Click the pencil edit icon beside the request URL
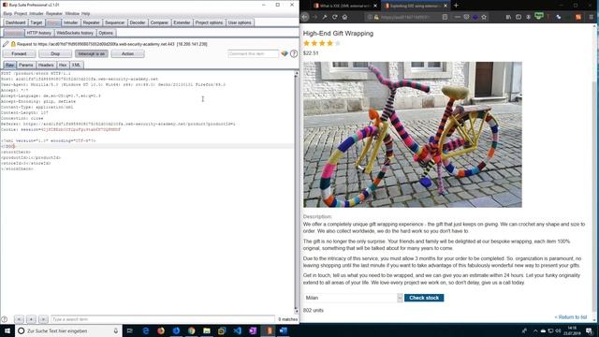599x337 pixels. pyautogui.click(x=6, y=44)
